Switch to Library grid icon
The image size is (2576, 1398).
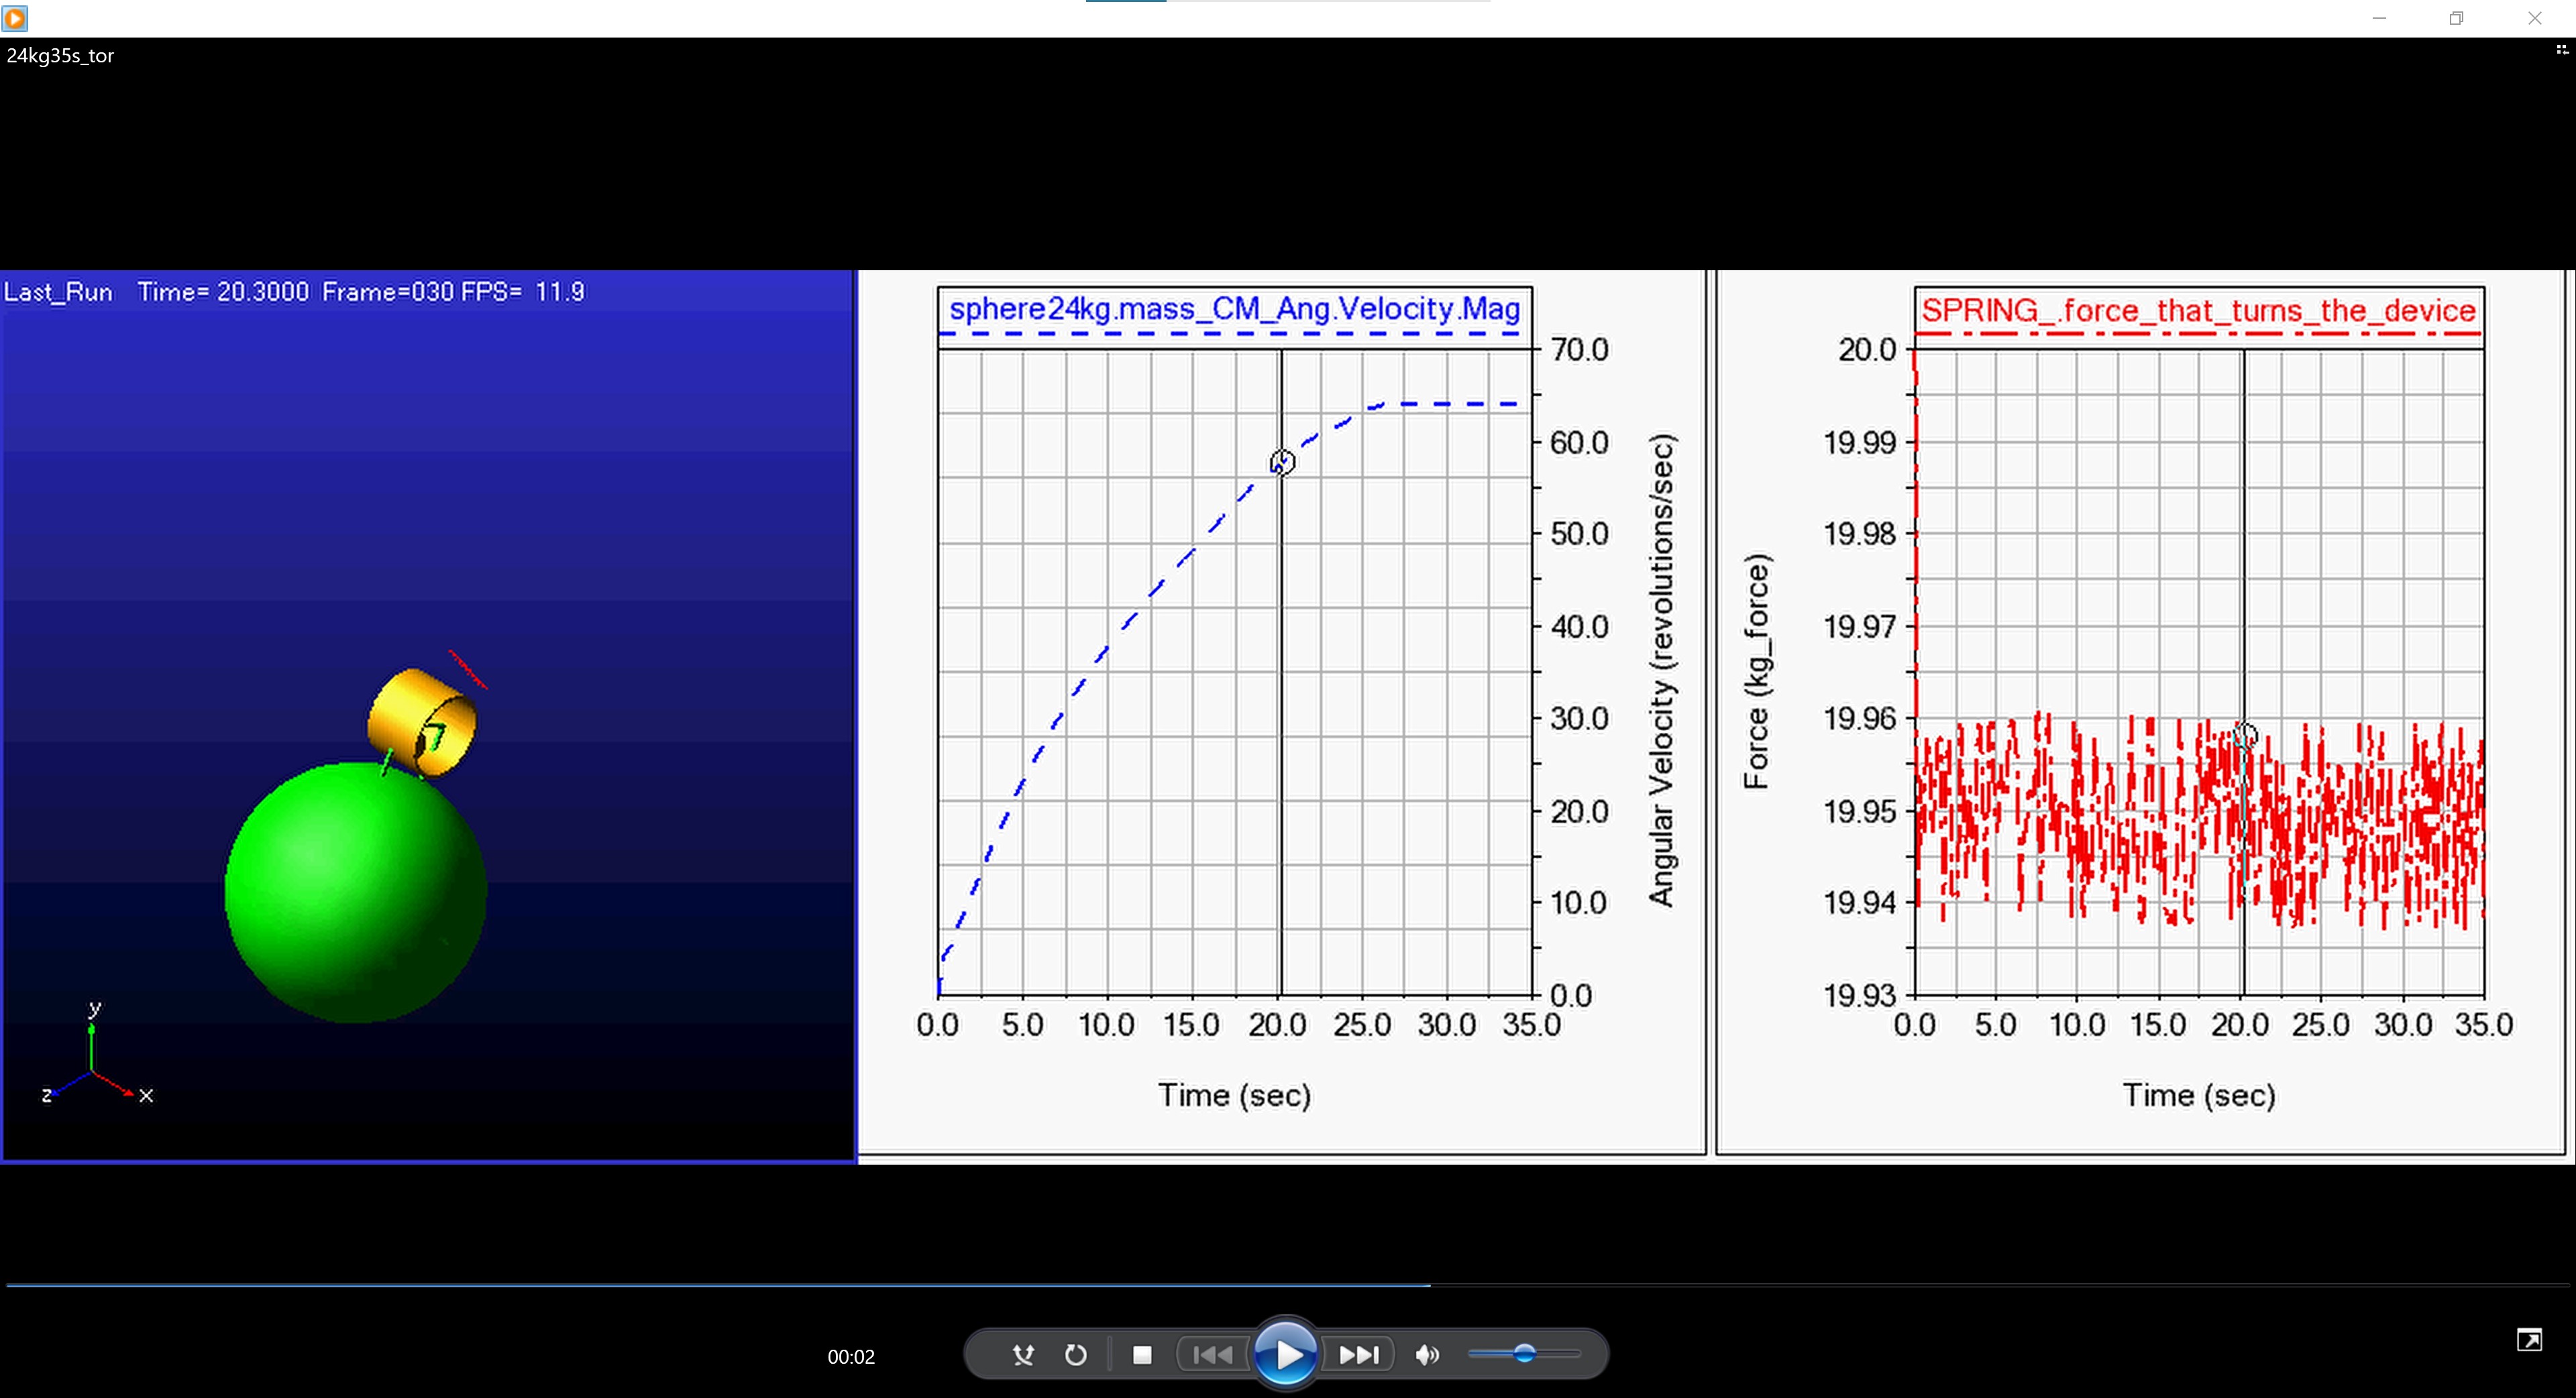pyautogui.click(x=2562, y=50)
